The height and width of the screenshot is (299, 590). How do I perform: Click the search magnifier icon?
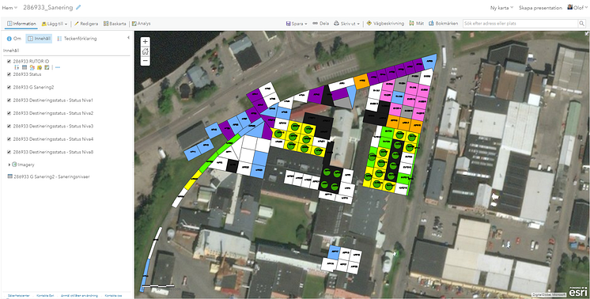coord(581,23)
